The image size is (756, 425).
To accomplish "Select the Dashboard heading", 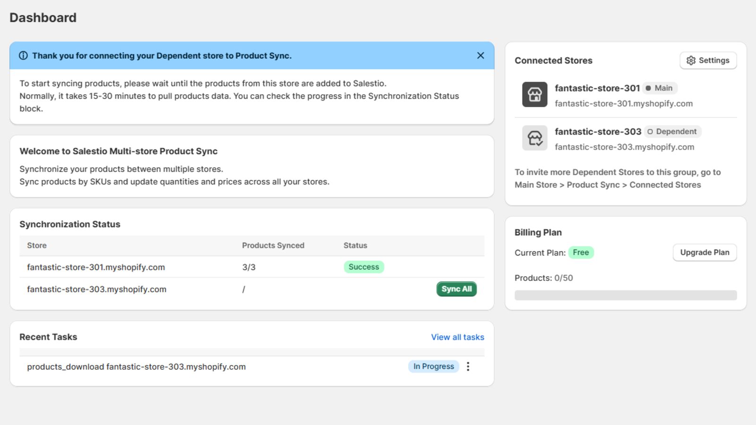I will [x=43, y=17].
